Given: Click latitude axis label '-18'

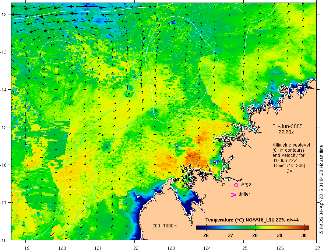Looking at the screenshot, I should point(4,240).
